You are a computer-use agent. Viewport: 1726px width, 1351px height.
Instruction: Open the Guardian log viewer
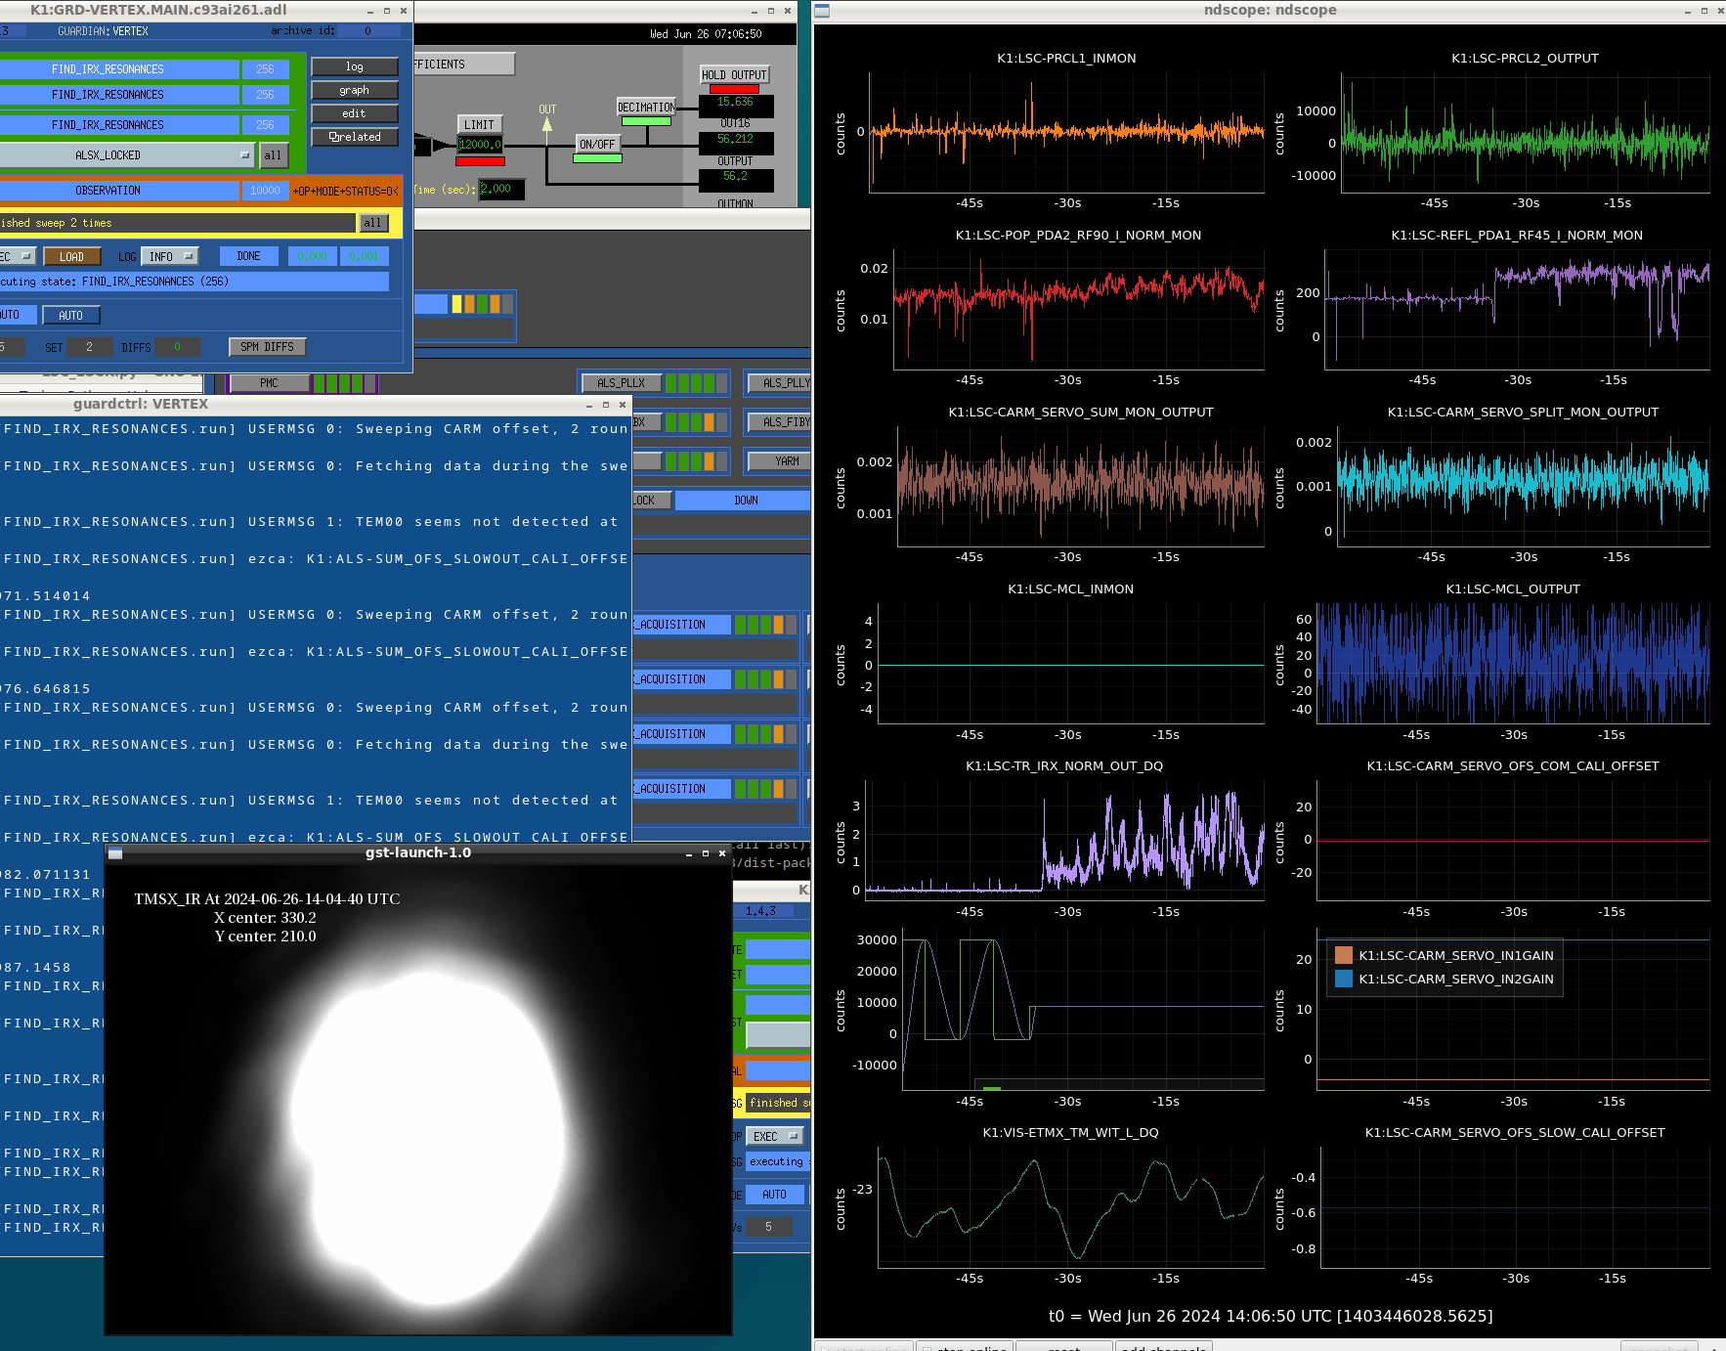pos(355,66)
